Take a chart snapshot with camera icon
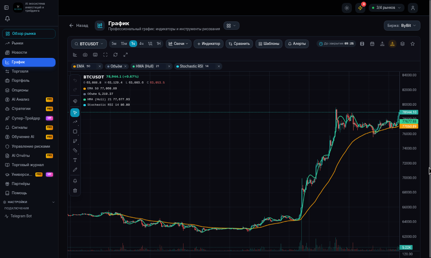The image size is (431, 258). [85, 55]
